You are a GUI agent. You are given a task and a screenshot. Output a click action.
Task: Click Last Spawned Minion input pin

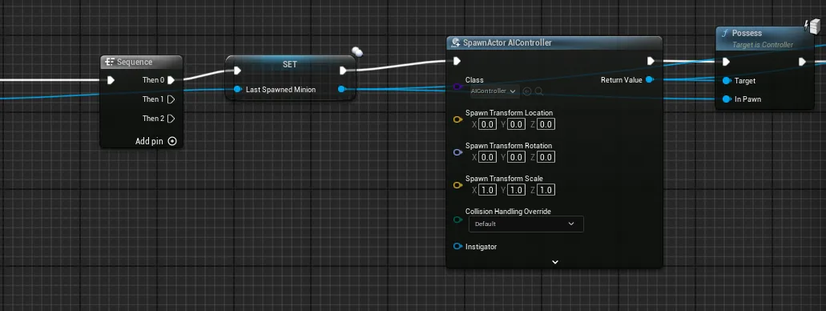238,90
